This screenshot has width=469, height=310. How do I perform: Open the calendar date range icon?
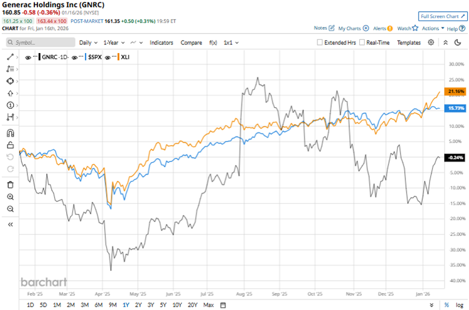coord(223,305)
